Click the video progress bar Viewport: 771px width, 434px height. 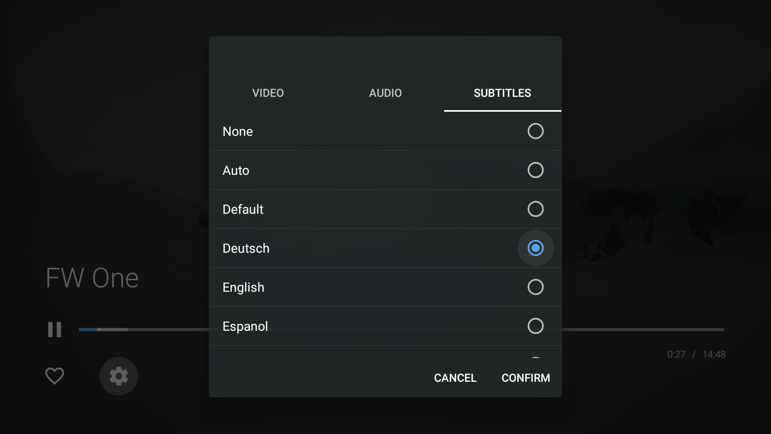point(642,330)
